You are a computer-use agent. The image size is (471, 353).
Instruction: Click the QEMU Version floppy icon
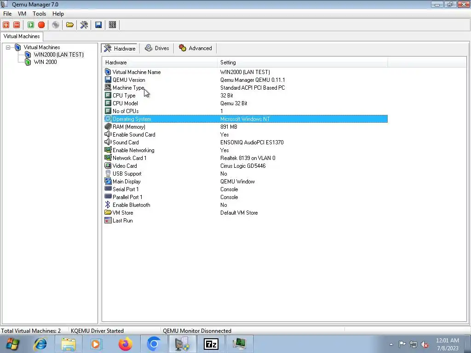pyautogui.click(x=108, y=80)
